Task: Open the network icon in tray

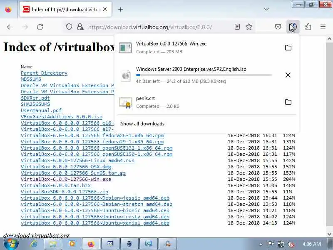Action: pos(281,244)
